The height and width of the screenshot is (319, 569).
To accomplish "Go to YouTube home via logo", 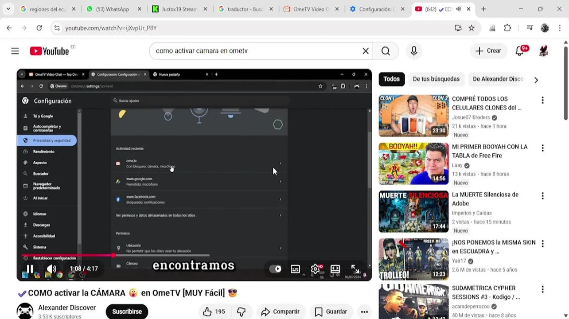I will click(x=49, y=51).
